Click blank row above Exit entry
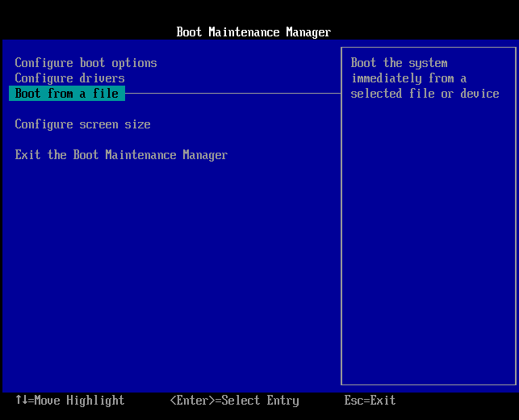The image size is (519, 420). [x=121, y=140]
